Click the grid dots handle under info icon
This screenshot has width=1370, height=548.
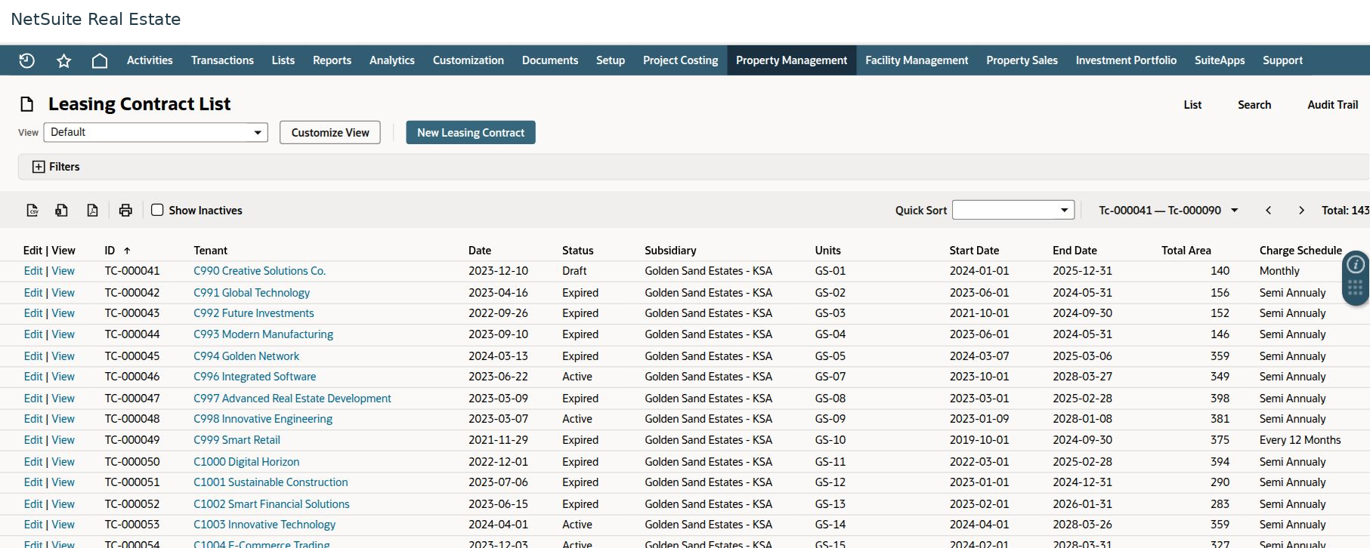(1356, 288)
